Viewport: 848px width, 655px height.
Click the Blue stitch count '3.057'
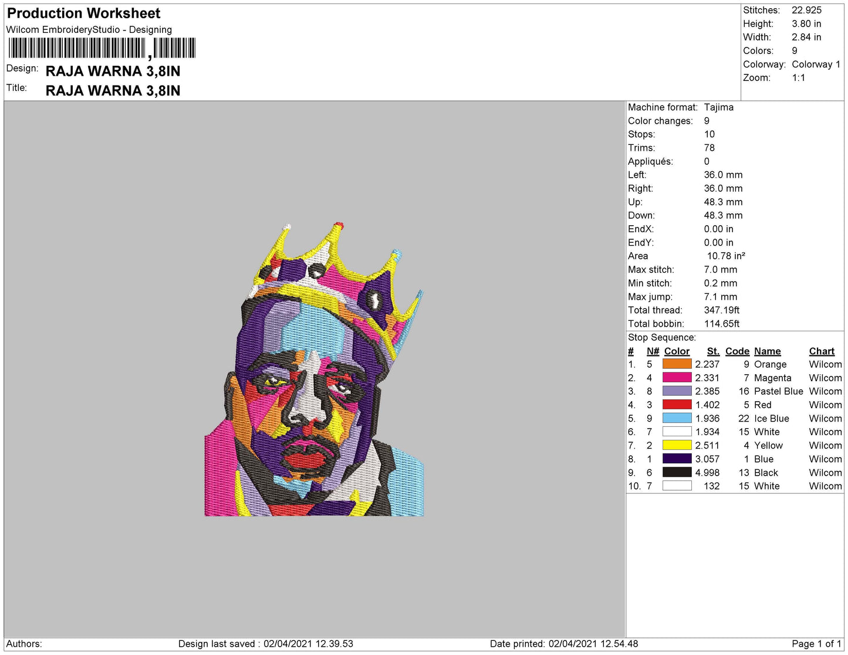point(707,459)
